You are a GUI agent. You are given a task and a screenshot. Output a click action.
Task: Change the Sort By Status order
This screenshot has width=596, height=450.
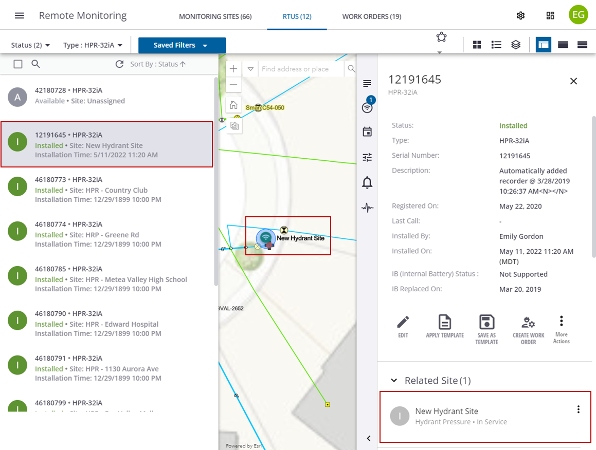(x=158, y=64)
